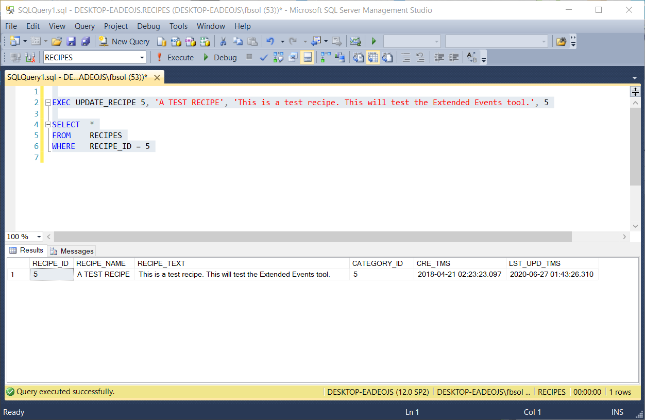Display the Estimated Execution Plan

(278, 57)
